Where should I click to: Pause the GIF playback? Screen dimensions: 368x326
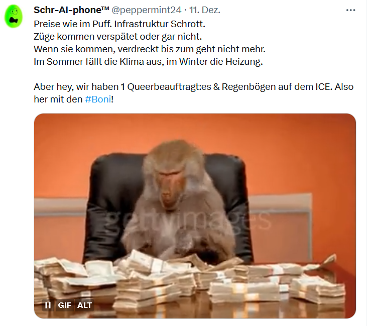coord(48,305)
